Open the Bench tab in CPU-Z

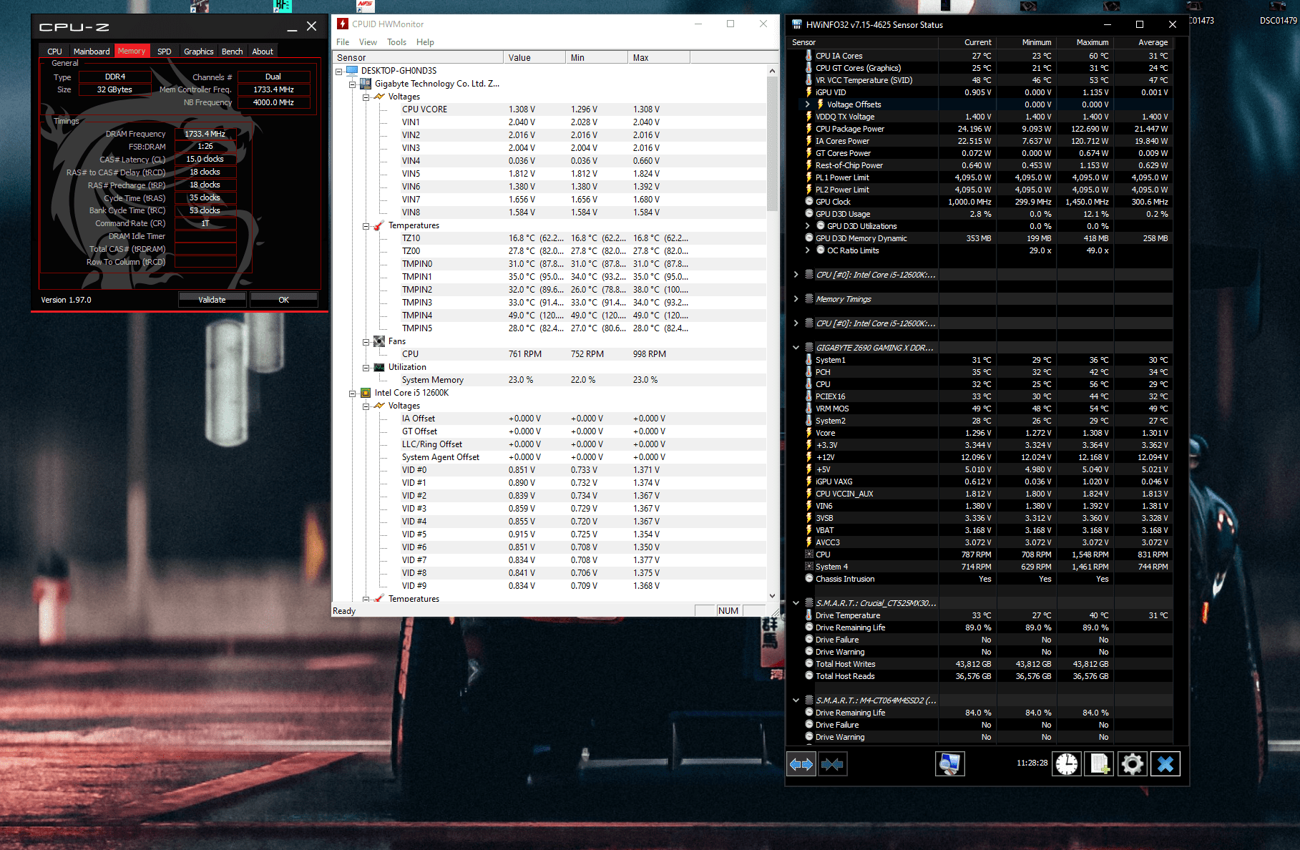232,52
